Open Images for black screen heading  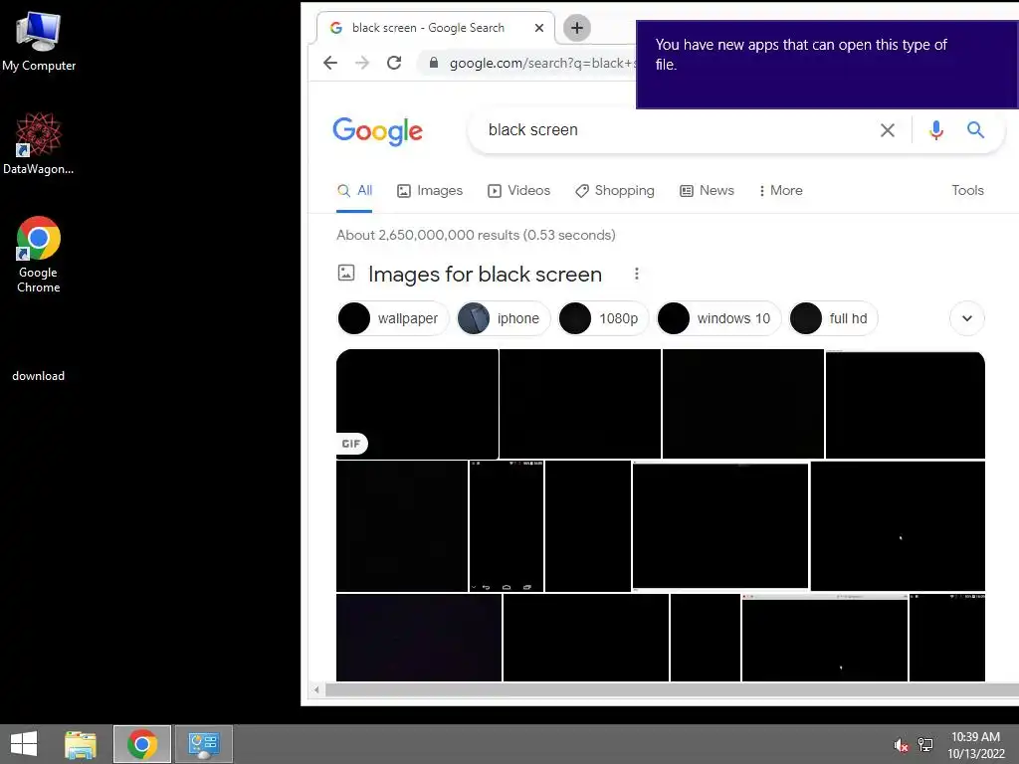(x=485, y=275)
